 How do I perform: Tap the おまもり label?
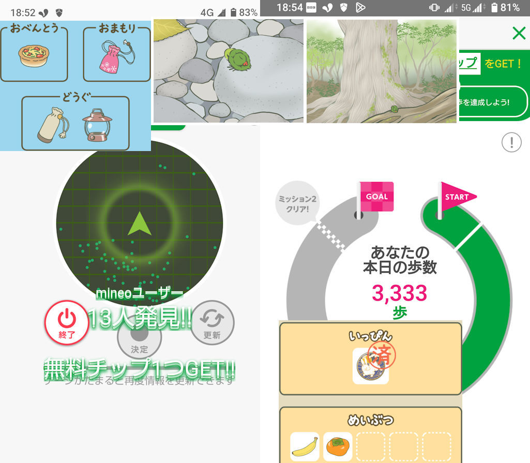click(x=117, y=28)
